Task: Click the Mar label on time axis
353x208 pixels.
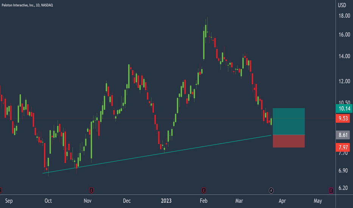Action: (239, 201)
